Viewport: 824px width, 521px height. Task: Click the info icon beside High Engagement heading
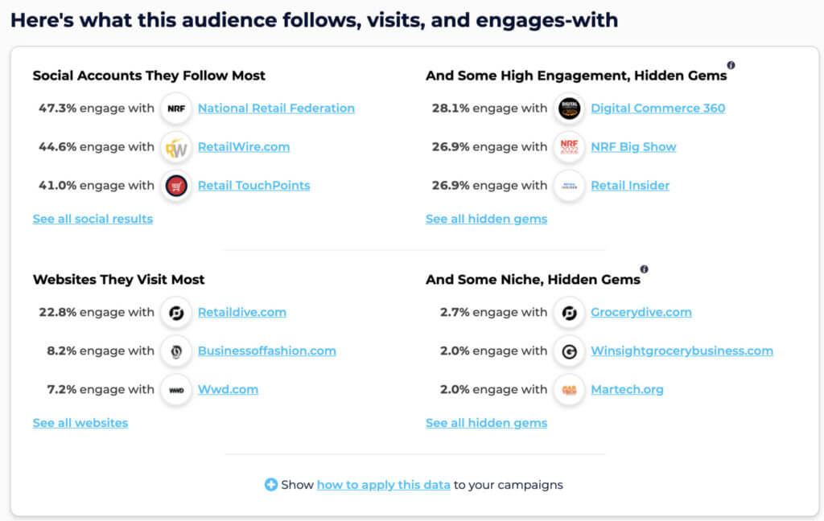(x=731, y=65)
